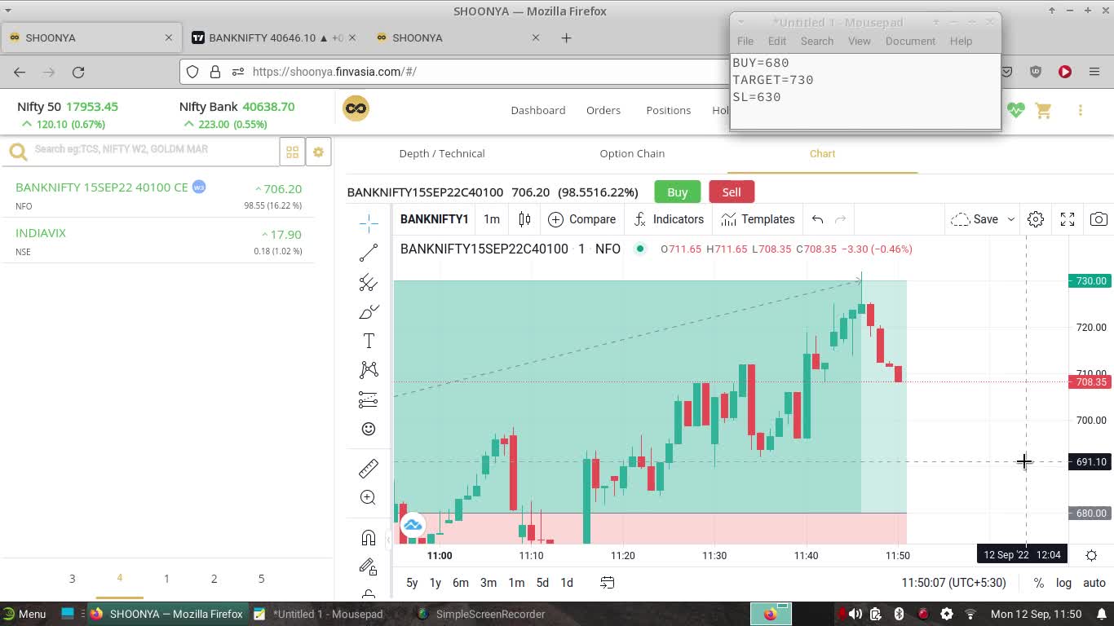Viewport: 1114px width, 626px height.
Task: Select BANKNIFTY 15SEP22 40100 CE watchlist row
Action: click(x=159, y=196)
